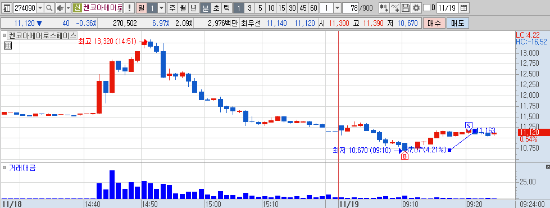Viewport: 550px width, 208px height.
Task: Expand the stock code 274090 dropdown
Action: pos(40,8)
